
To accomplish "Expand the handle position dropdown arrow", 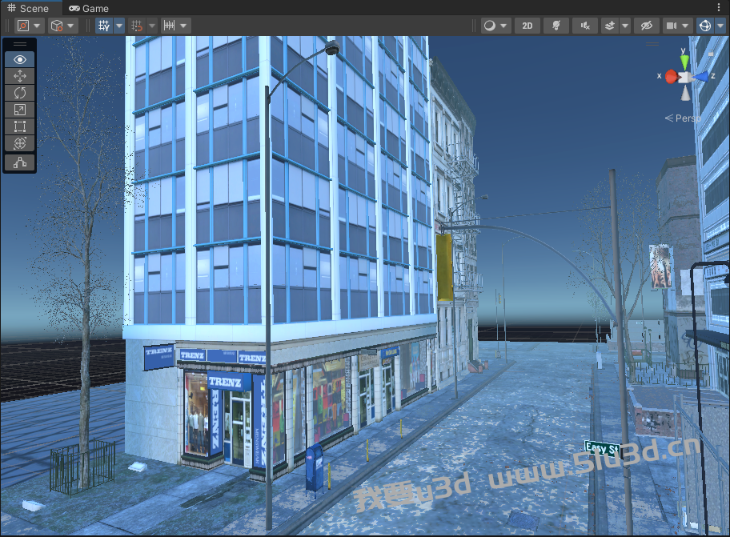I will tap(38, 26).
